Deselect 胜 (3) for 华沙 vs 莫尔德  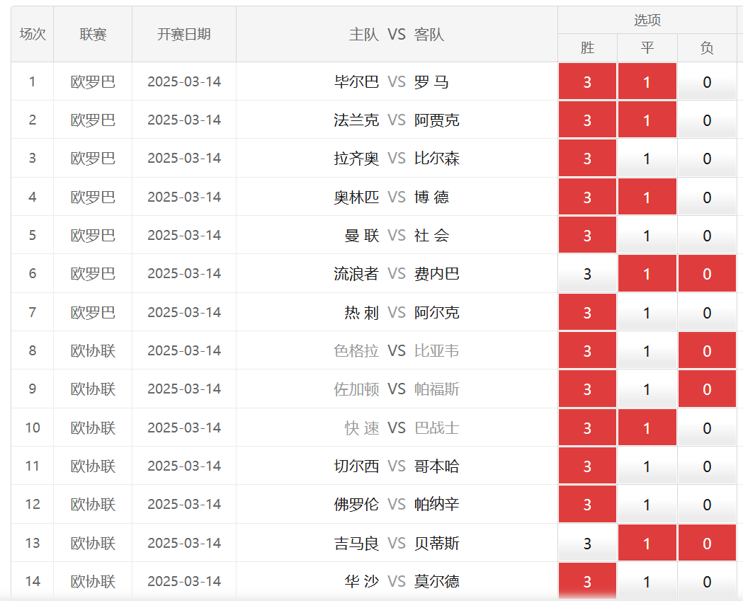pos(587,582)
